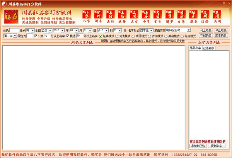Viewport: 232px width, 158px height.
Task: Click the 马上取名 button
Action: (x=205, y=30)
